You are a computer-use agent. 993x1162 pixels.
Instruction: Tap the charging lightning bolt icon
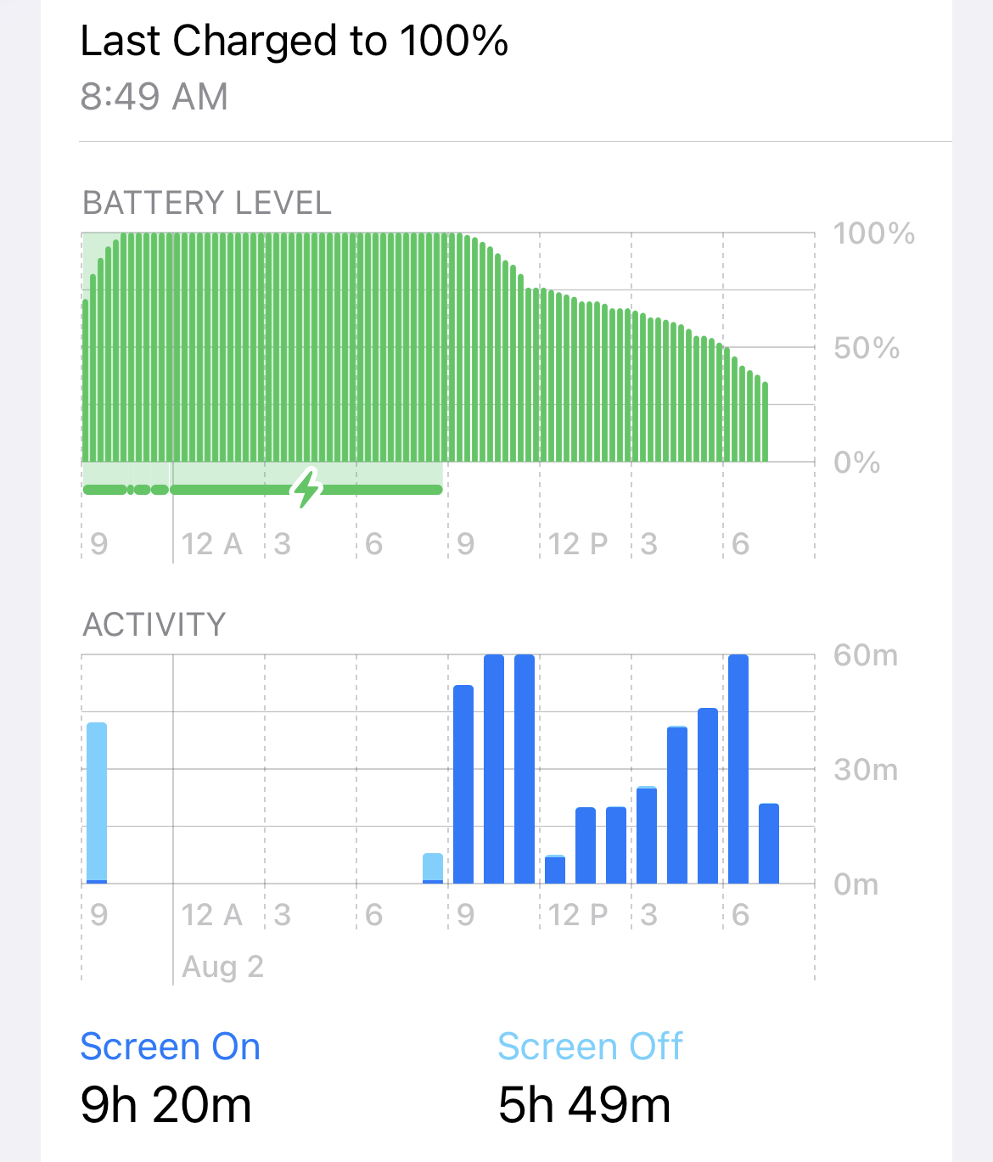click(306, 489)
